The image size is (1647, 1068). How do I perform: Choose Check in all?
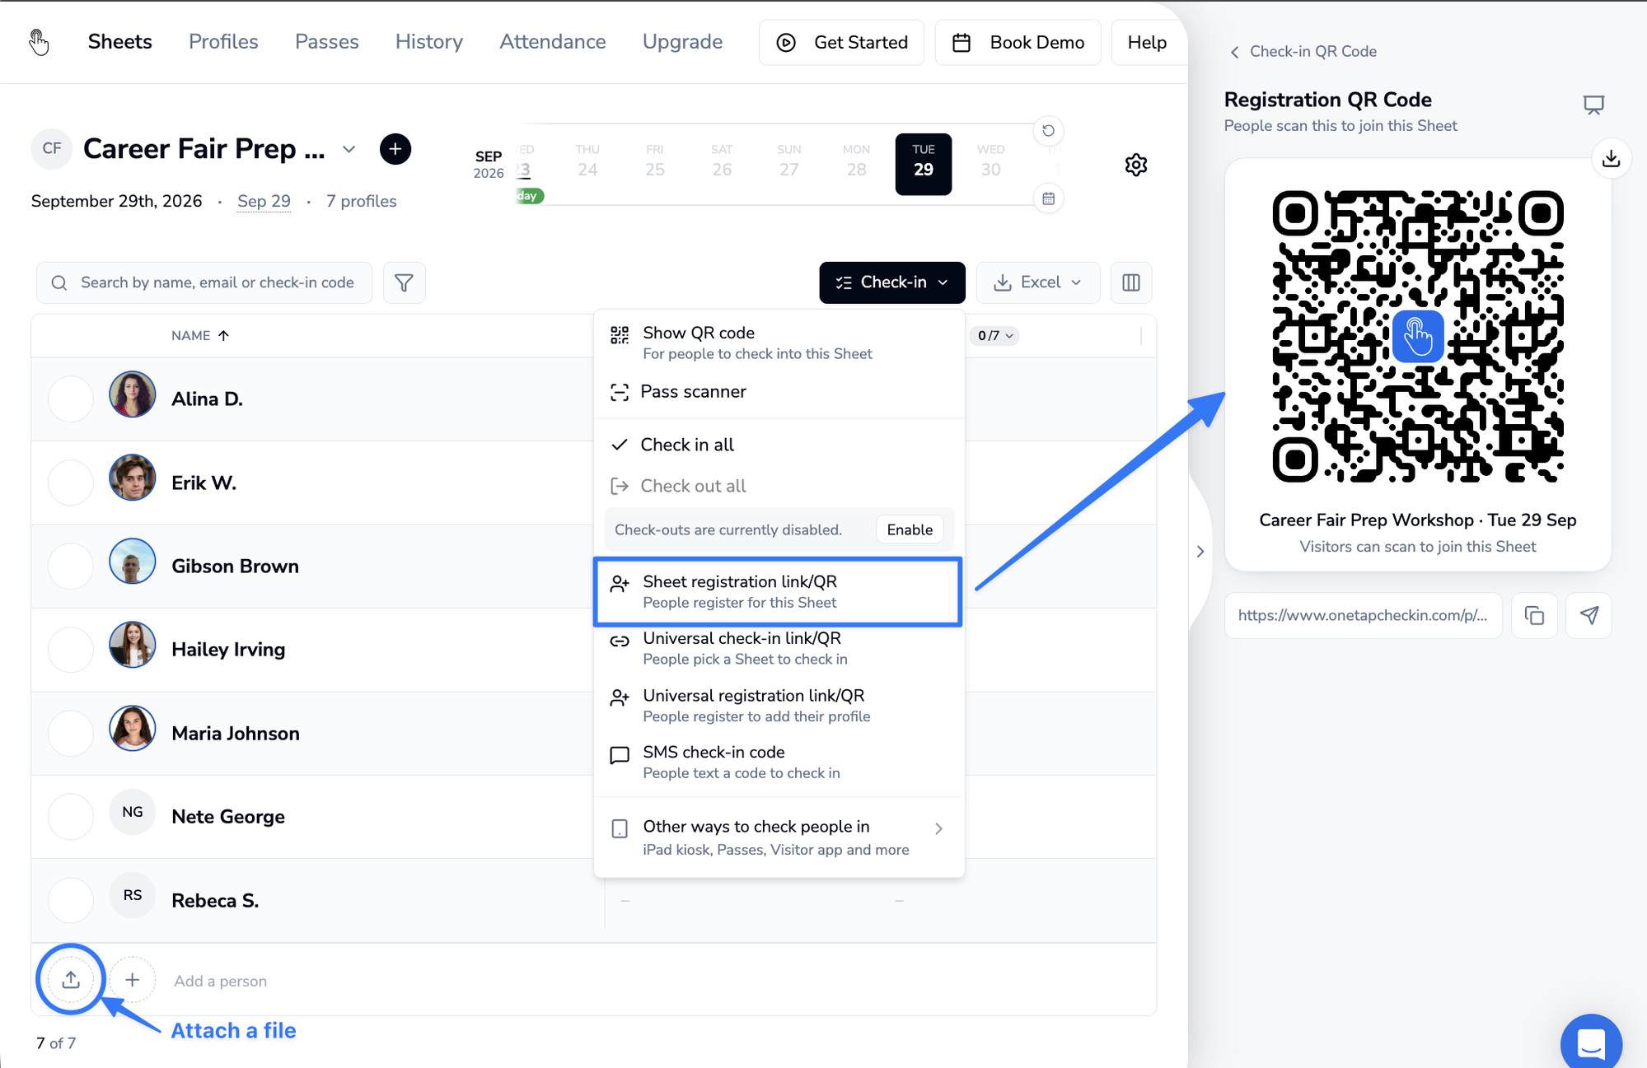[x=779, y=445]
